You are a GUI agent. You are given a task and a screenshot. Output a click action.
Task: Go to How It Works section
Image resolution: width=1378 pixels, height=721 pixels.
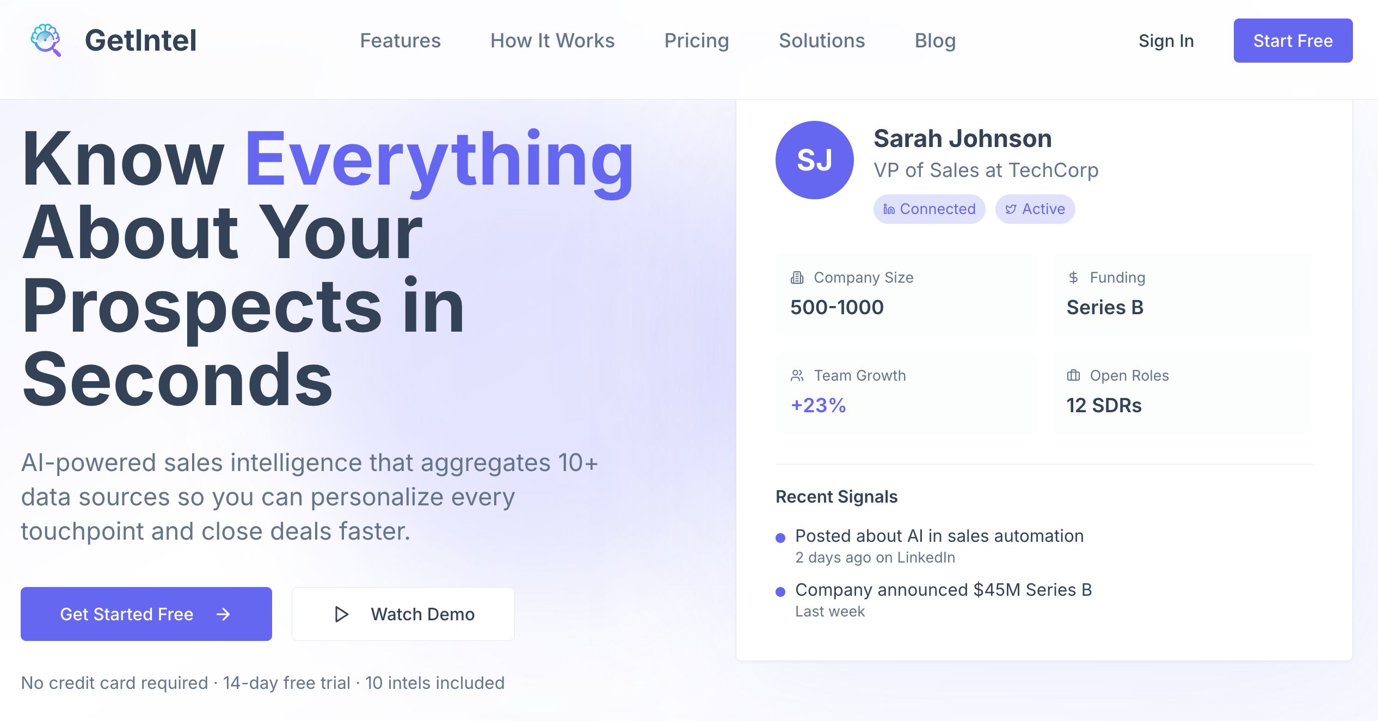click(x=552, y=41)
